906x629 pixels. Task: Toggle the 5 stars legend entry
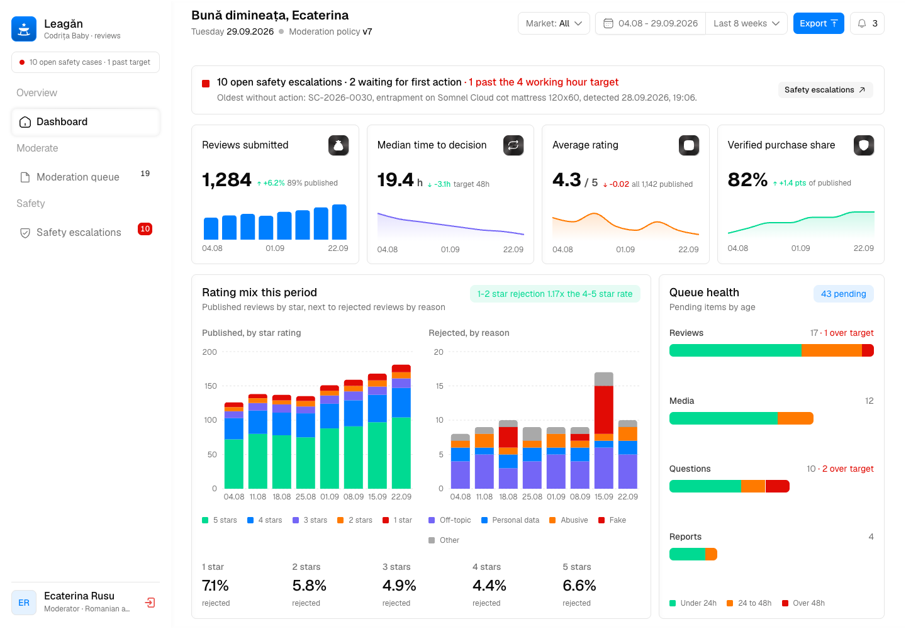[x=220, y=520]
